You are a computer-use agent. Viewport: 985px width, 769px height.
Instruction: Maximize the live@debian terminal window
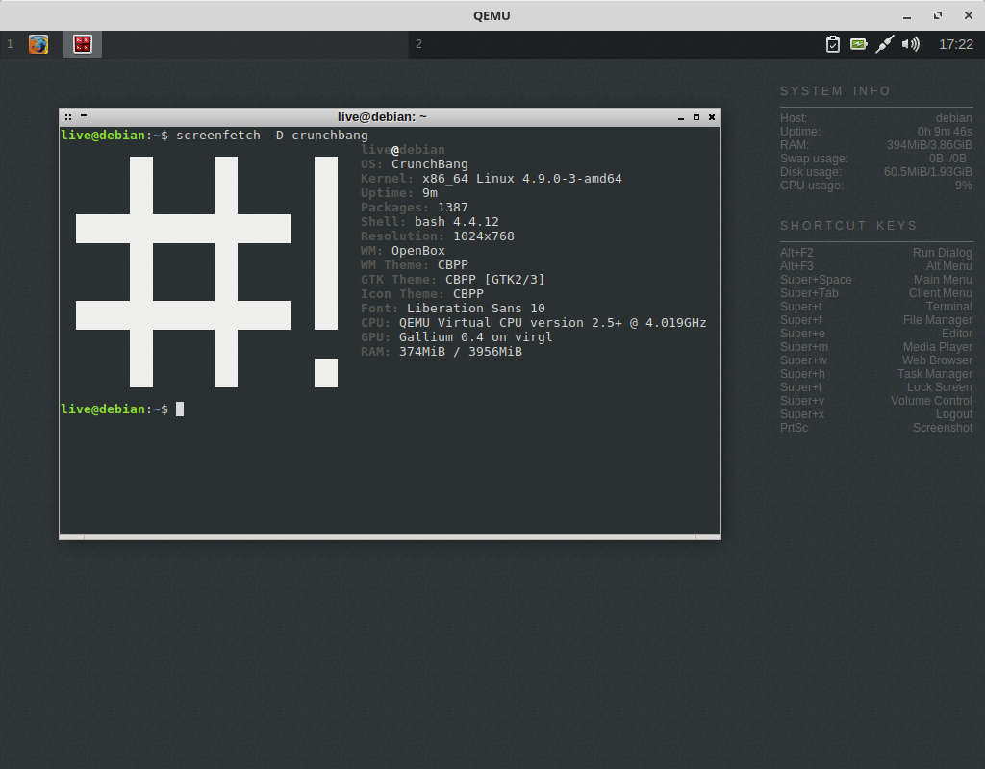click(x=696, y=117)
